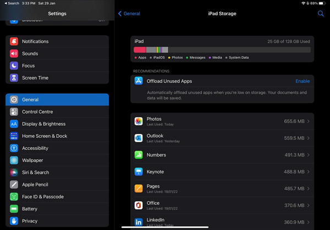Viewport: 330px width, 230px height.
Task: Click the search magnifier in iPad Storage
Action: click(321, 14)
